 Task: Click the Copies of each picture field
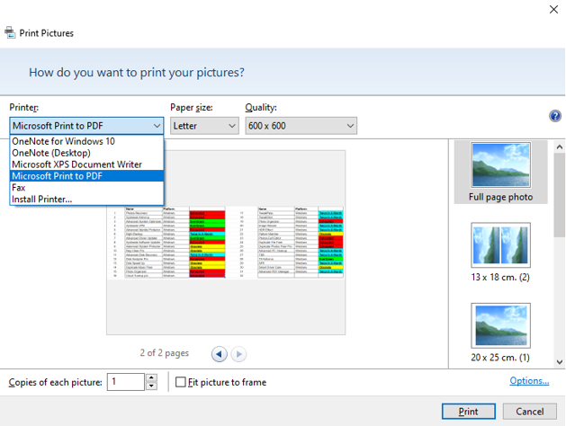point(126,382)
